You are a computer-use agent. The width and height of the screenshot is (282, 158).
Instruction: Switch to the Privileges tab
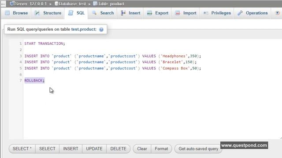point(217,13)
